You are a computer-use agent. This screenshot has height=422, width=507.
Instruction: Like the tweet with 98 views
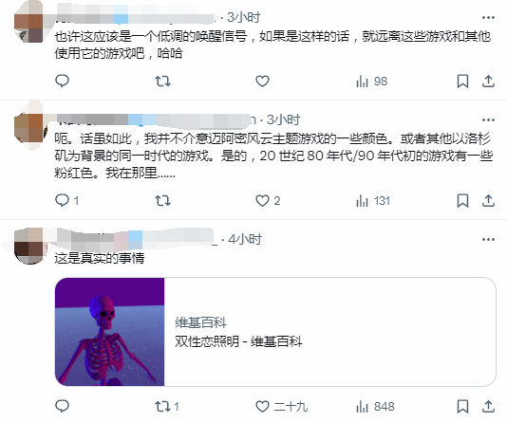click(x=262, y=81)
